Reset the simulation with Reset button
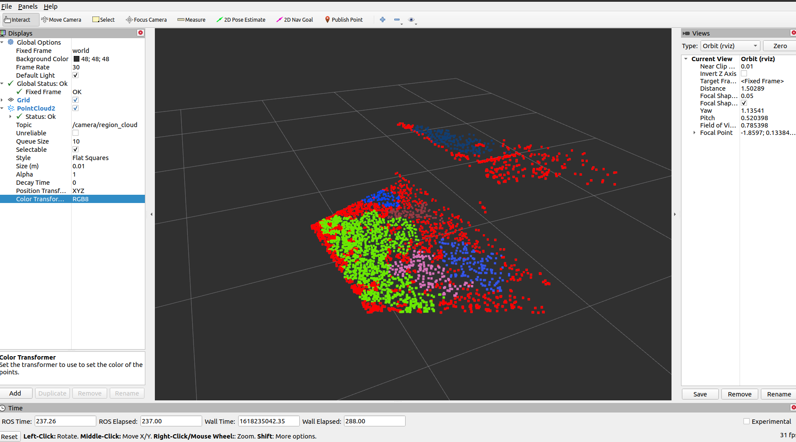Image resolution: width=796 pixels, height=442 pixels. pyautogui.click(x=10, y=436)
